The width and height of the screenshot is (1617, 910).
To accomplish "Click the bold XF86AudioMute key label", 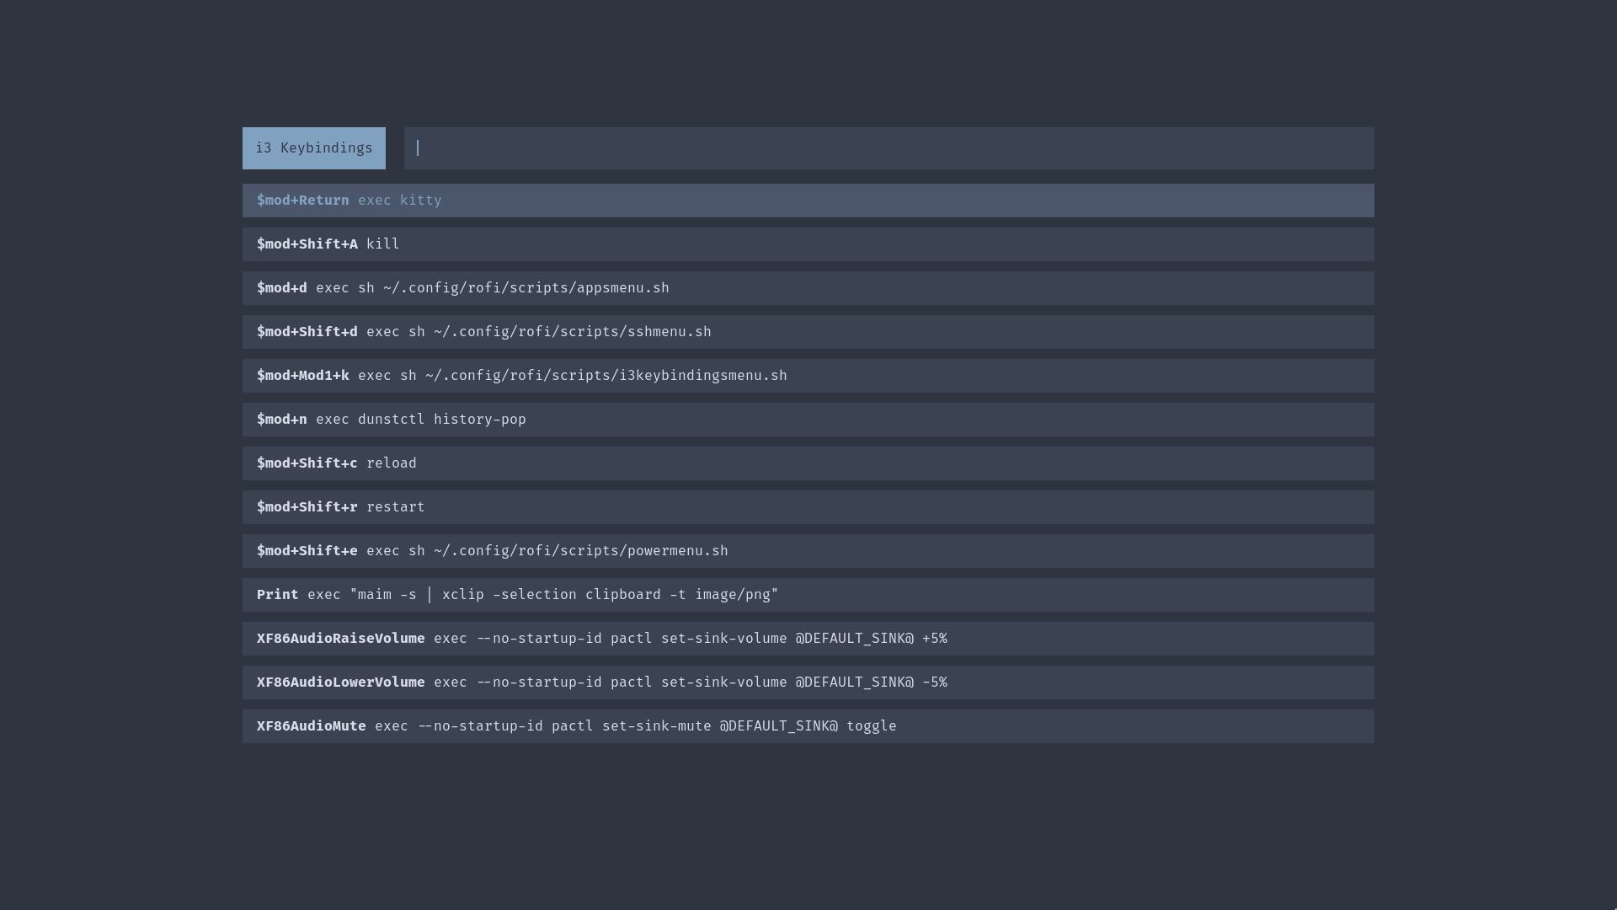I will (311, 726).
